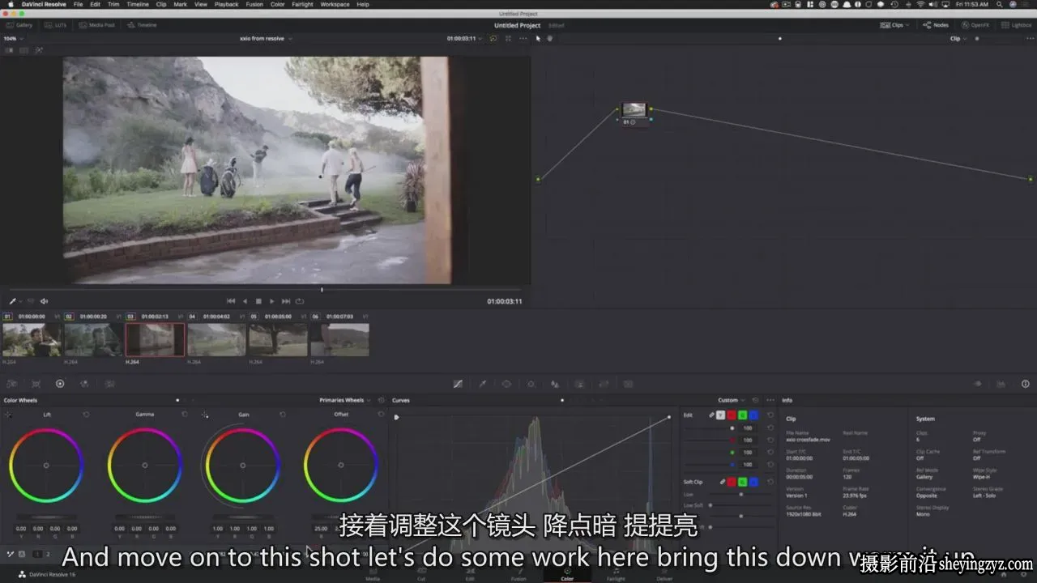Viewport: 1037px width, 583px height.
Task: Switch to the Deliver page tab
Action: [664, 573]
